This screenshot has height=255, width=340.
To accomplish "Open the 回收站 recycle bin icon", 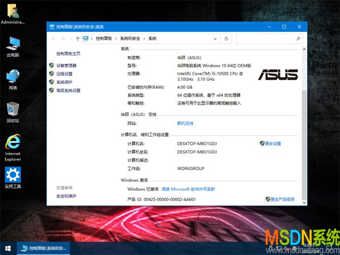I will pyautogui.click(x=13, y=112).
